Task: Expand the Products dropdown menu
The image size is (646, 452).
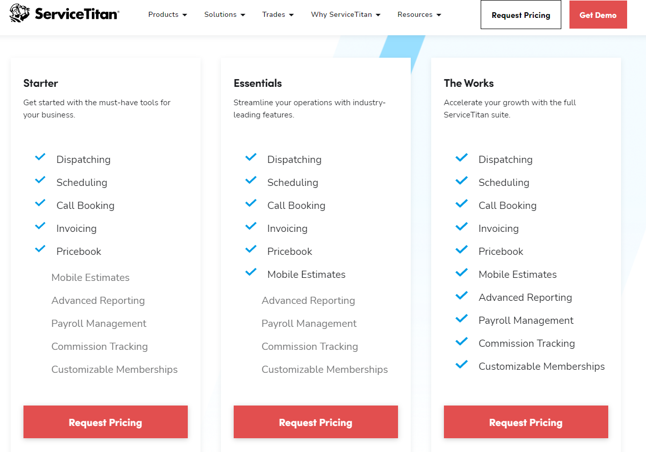Action: 167,15
